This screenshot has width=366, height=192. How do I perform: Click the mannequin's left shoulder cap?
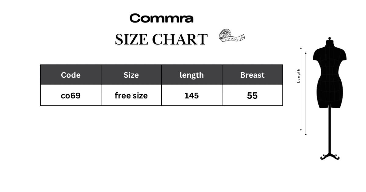pyautogui.click(x=343, y=54)
